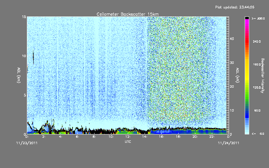Click the black high-altitude streak near 10 km
The height and width of the screenshot is (168, 269).
pyautogui.click(x=33, y=57)
